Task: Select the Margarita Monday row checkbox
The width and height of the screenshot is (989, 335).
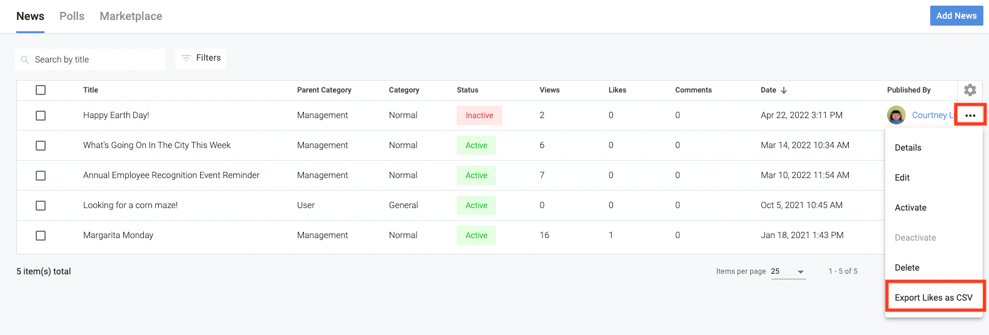Action: click(41, 236)
